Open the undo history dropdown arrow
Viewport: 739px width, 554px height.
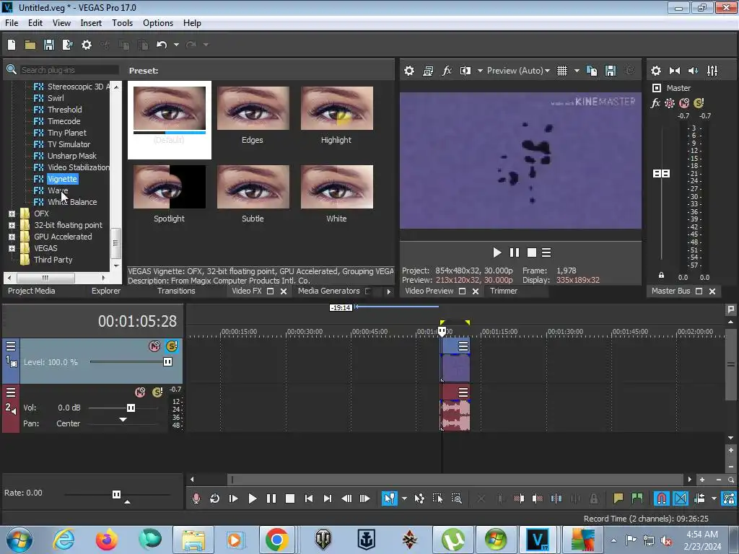[x=176, y=45]
